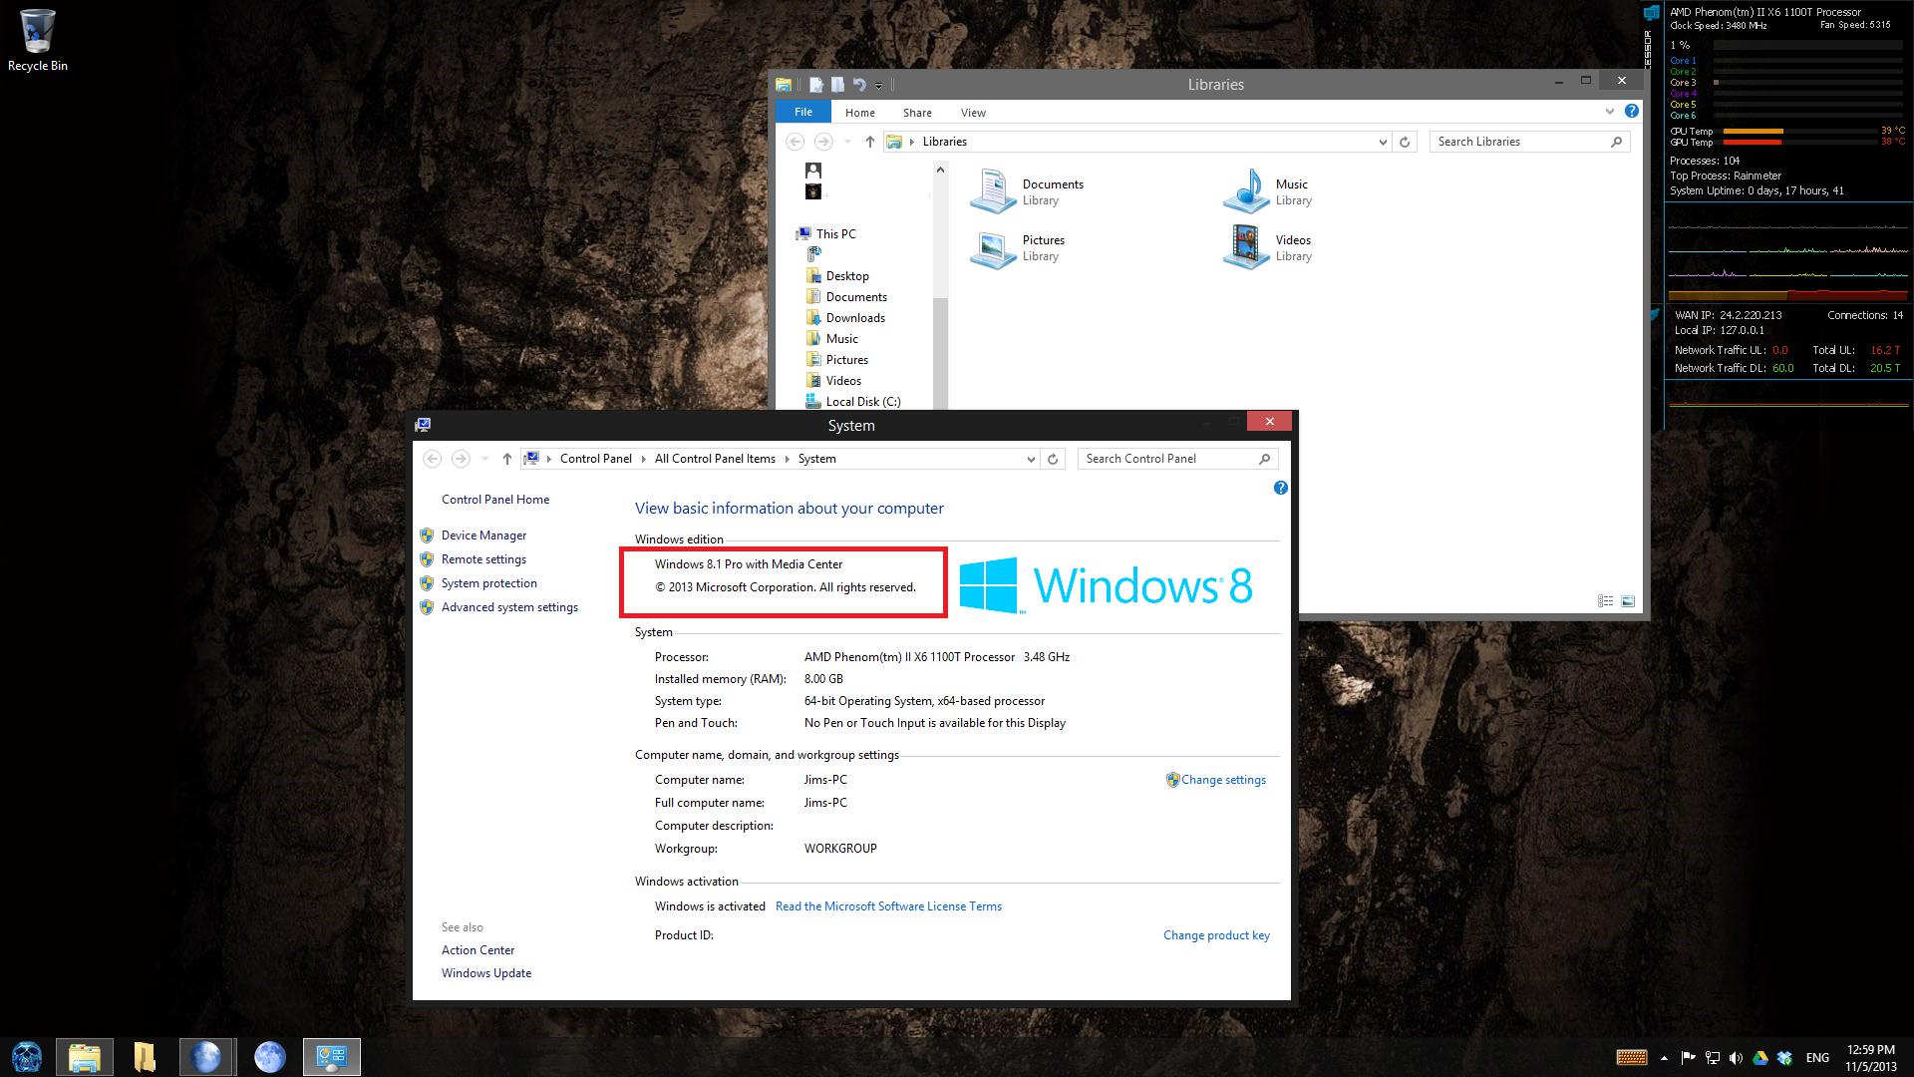Click Change product key link
The height and width of the screenshot is (1077, 1914).
pos(1216,935)
